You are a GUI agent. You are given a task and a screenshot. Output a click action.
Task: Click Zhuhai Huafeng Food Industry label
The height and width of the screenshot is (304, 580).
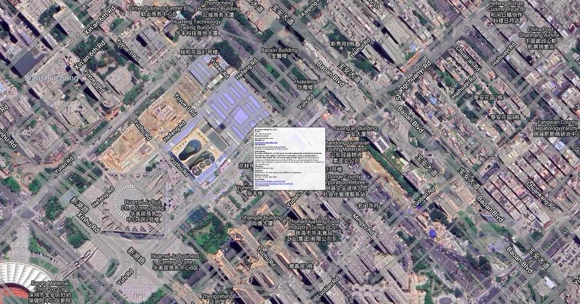pos(313,230)
